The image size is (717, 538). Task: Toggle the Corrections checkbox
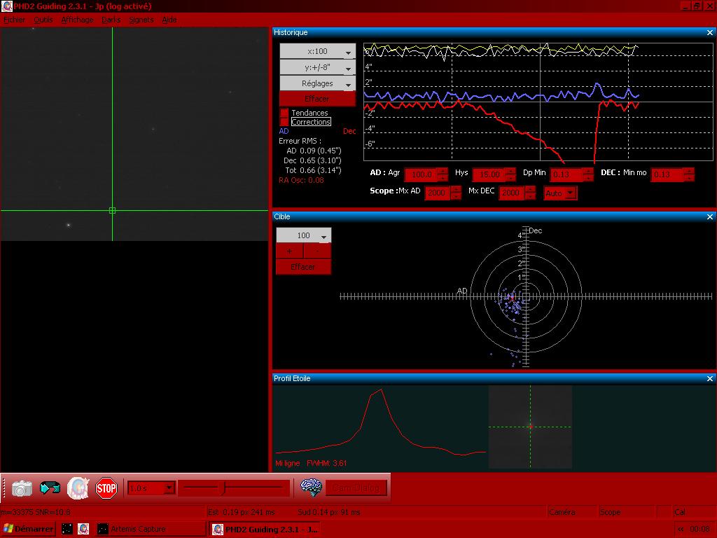point(284,122)
